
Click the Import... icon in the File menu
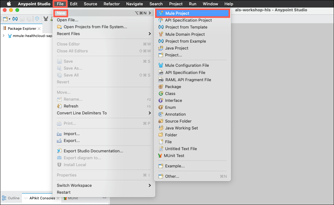[59, 134]
